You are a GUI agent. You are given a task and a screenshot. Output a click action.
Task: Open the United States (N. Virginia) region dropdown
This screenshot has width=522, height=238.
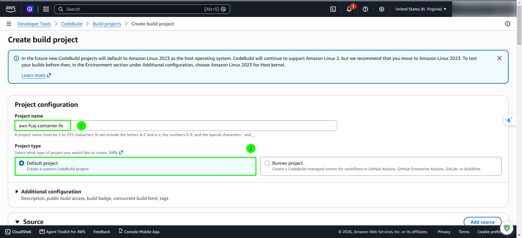click(421, 9)
